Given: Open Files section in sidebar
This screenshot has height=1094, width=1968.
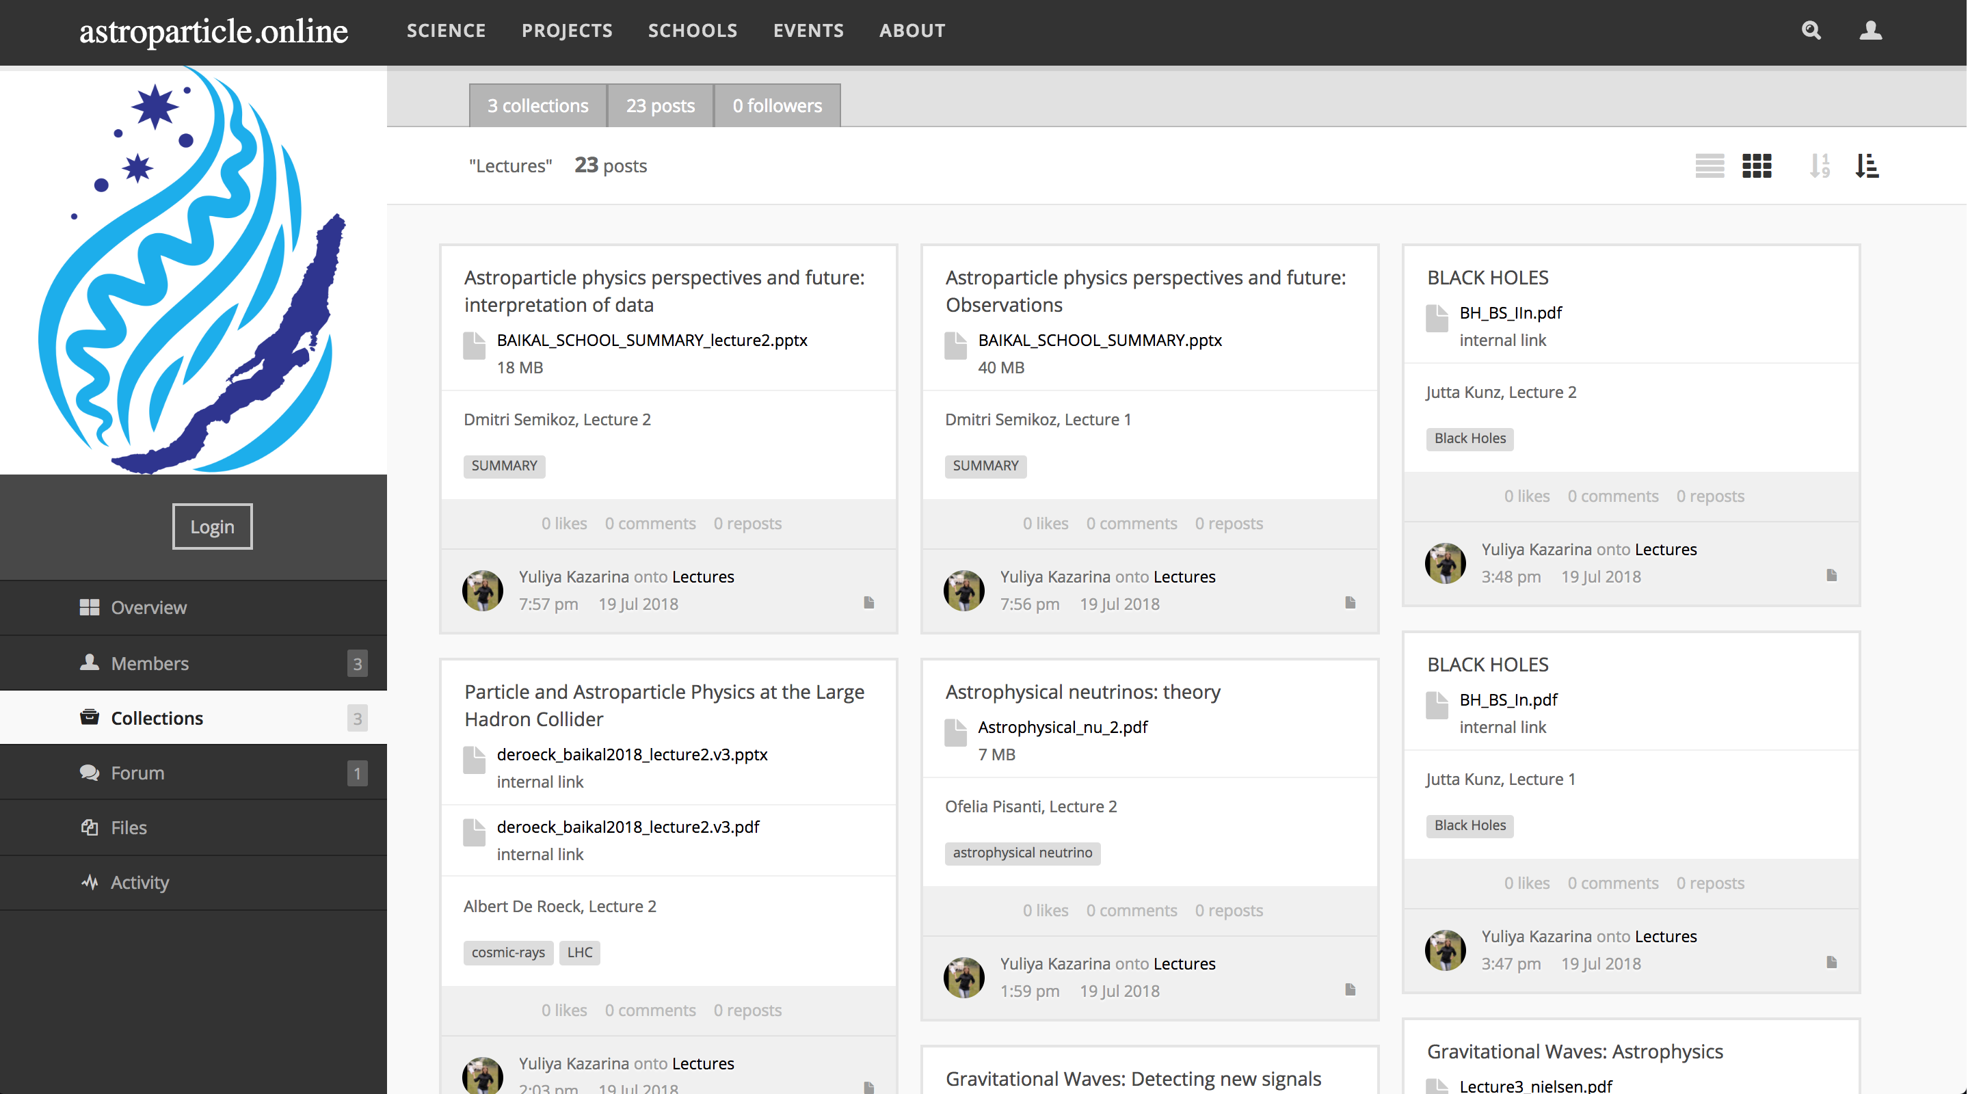Looking at the screenshot, I should (x=129, y=827).
